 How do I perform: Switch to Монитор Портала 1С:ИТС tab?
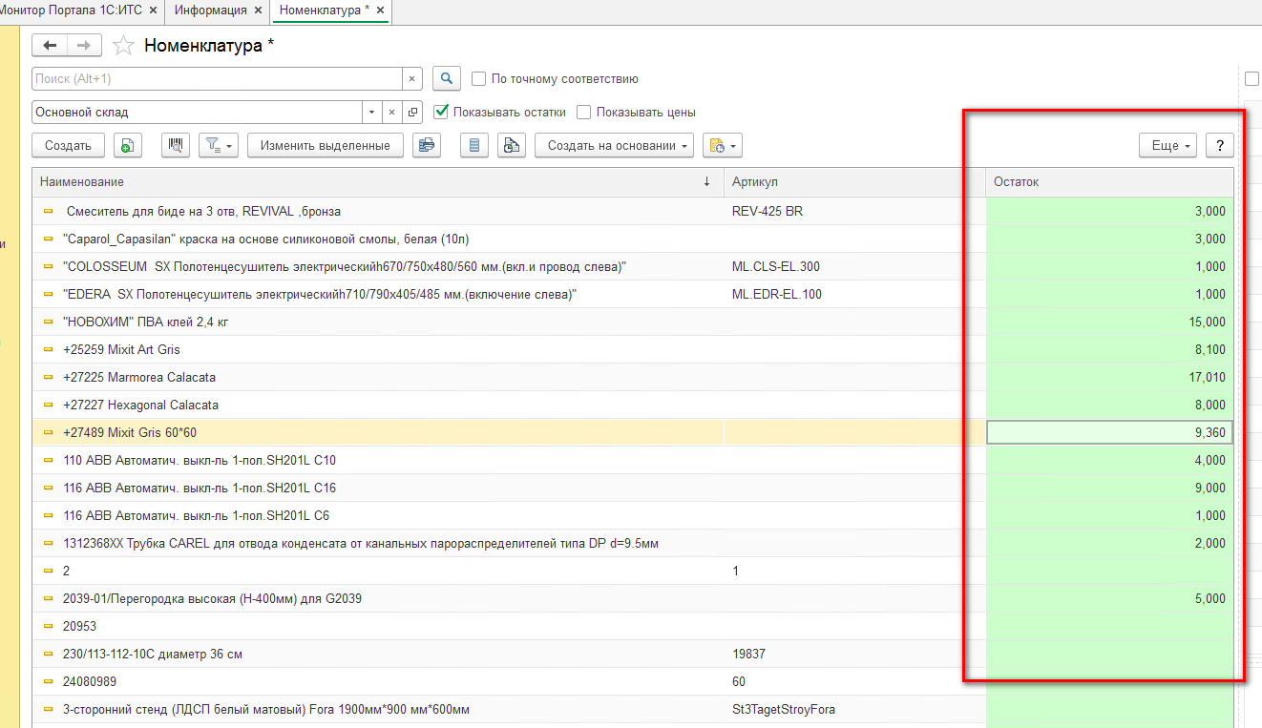[x=70, y=10]
